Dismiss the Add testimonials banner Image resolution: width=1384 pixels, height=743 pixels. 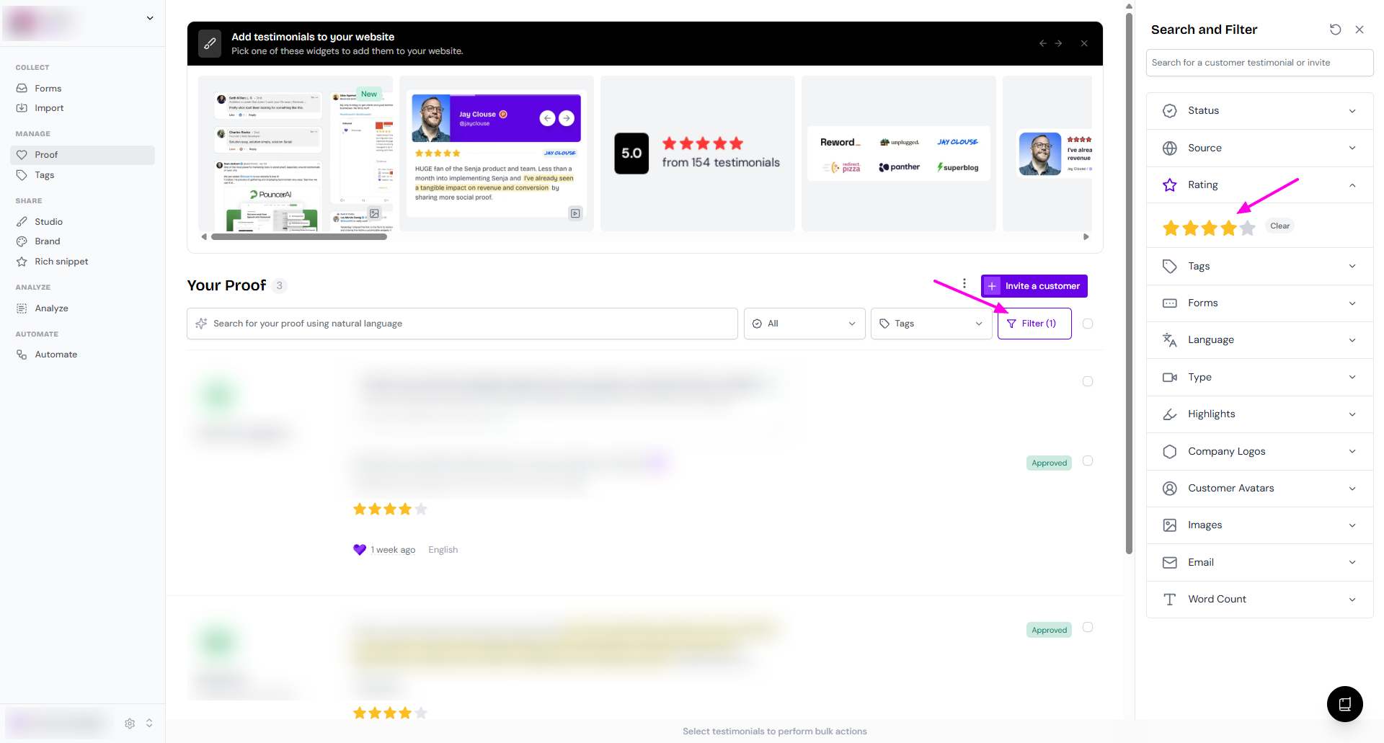(1084, 44)
